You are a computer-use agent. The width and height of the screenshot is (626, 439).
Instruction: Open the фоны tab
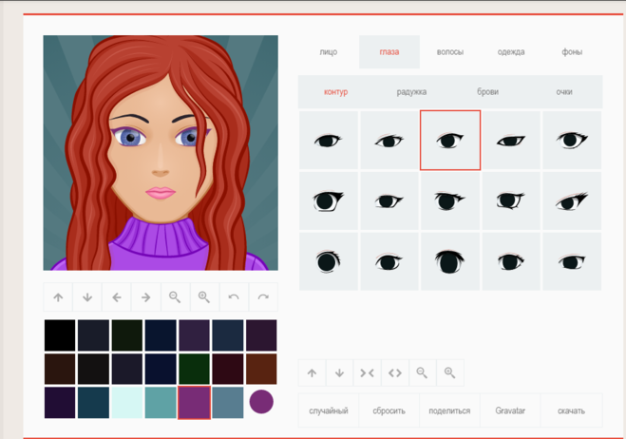pos(572,52)
